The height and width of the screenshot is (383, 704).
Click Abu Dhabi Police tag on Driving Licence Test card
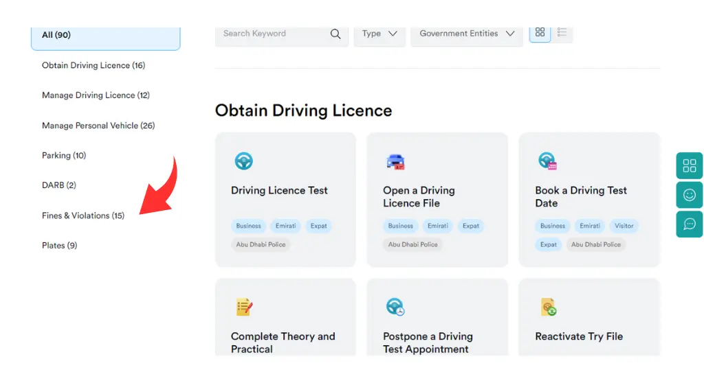click(261, 245)
